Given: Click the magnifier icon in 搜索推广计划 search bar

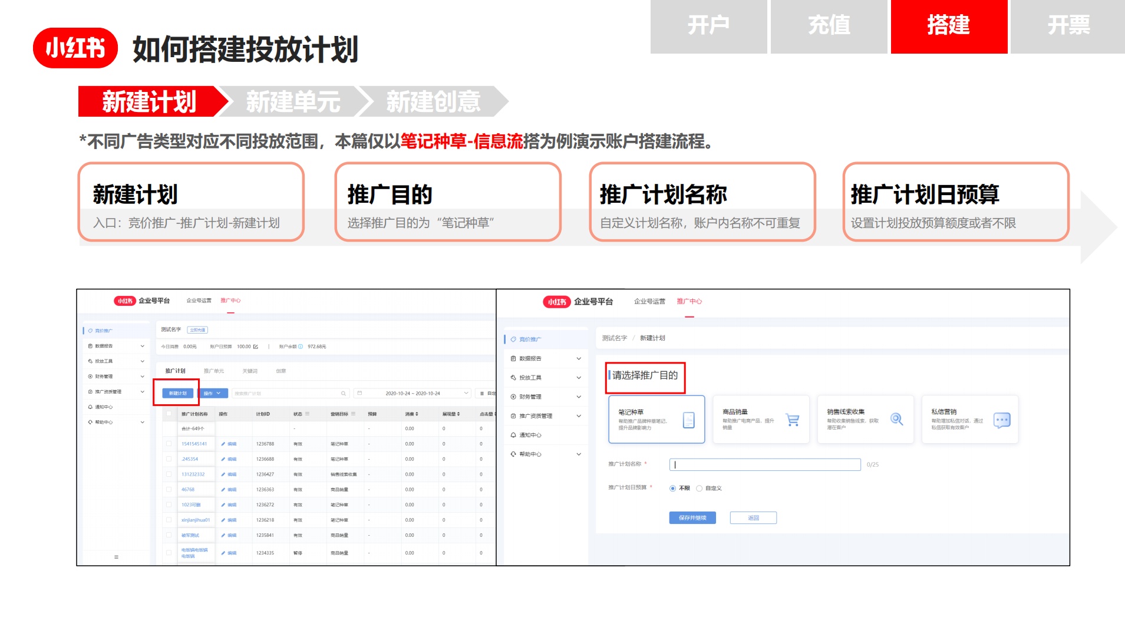Looking at the screenshot, I should [344, 393].
